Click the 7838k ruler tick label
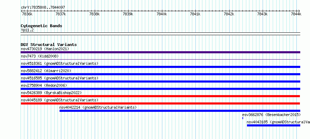 (x=94, y=14)
